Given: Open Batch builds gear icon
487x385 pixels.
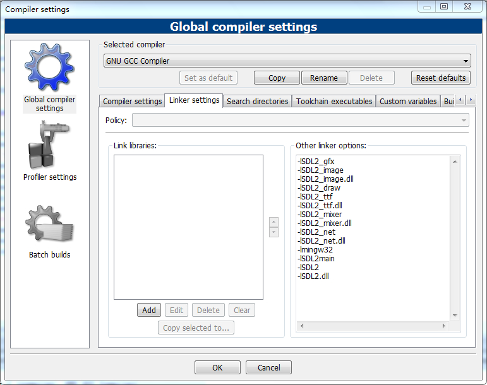Looking at the screenshot, I should (x=49, y=224).
